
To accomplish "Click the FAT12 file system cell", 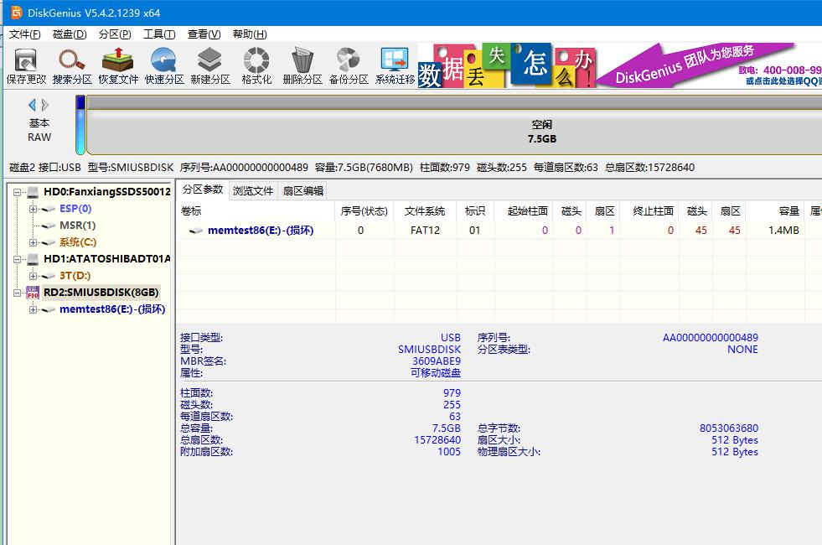I will click(425, 231).
